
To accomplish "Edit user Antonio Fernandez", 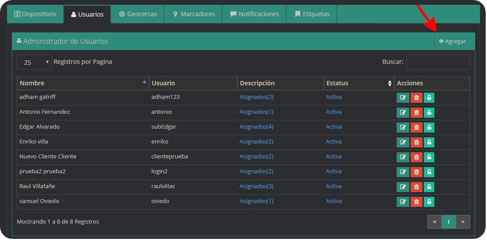I will 403,112.
